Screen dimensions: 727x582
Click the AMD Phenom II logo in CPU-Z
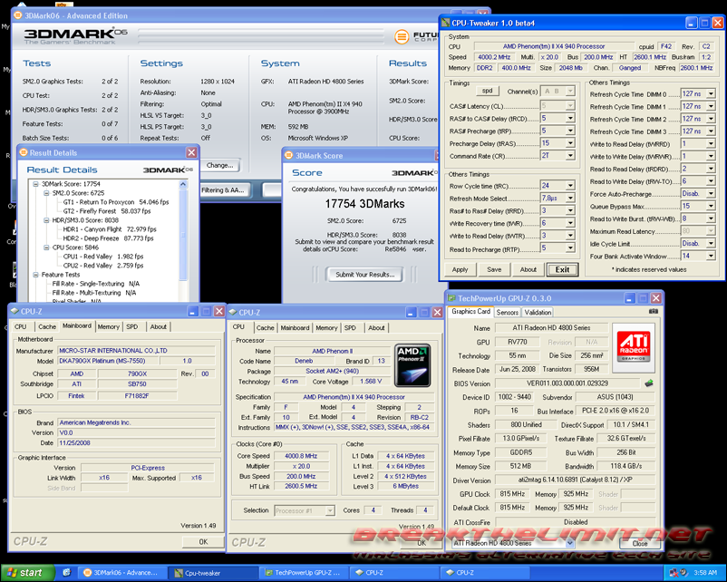click(x=412, y=365)
